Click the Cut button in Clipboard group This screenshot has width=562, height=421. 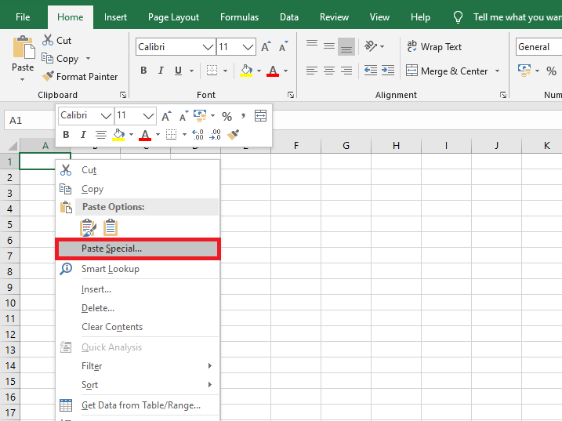click(56, 41)
